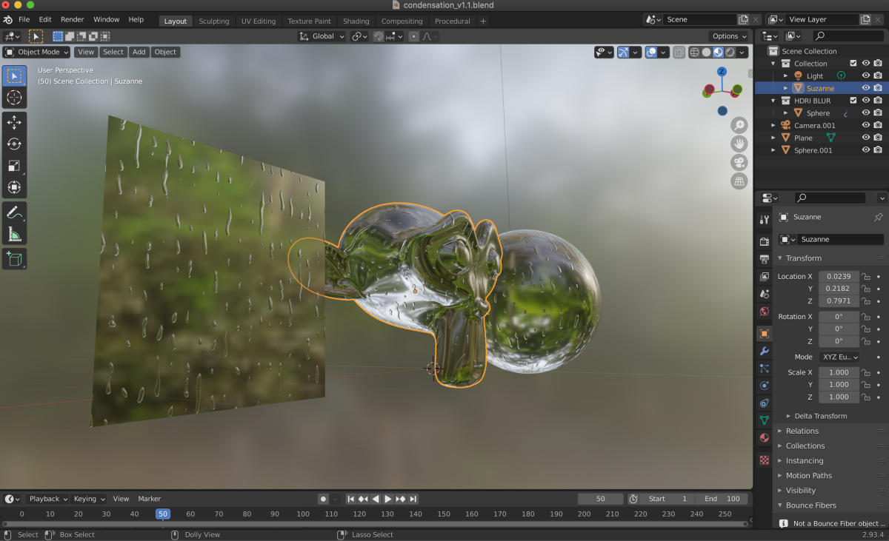Click the viewport zoom magnifier icon
Viewport: 889px width, 541px height.
point(739,125)
